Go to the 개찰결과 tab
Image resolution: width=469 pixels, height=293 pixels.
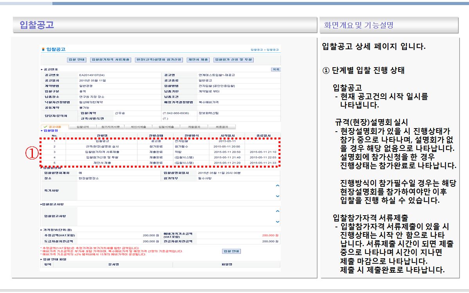194,127
